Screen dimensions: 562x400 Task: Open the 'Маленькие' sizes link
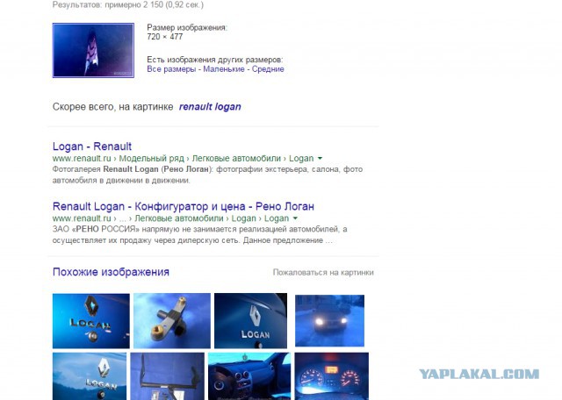[x=224, y=69]
